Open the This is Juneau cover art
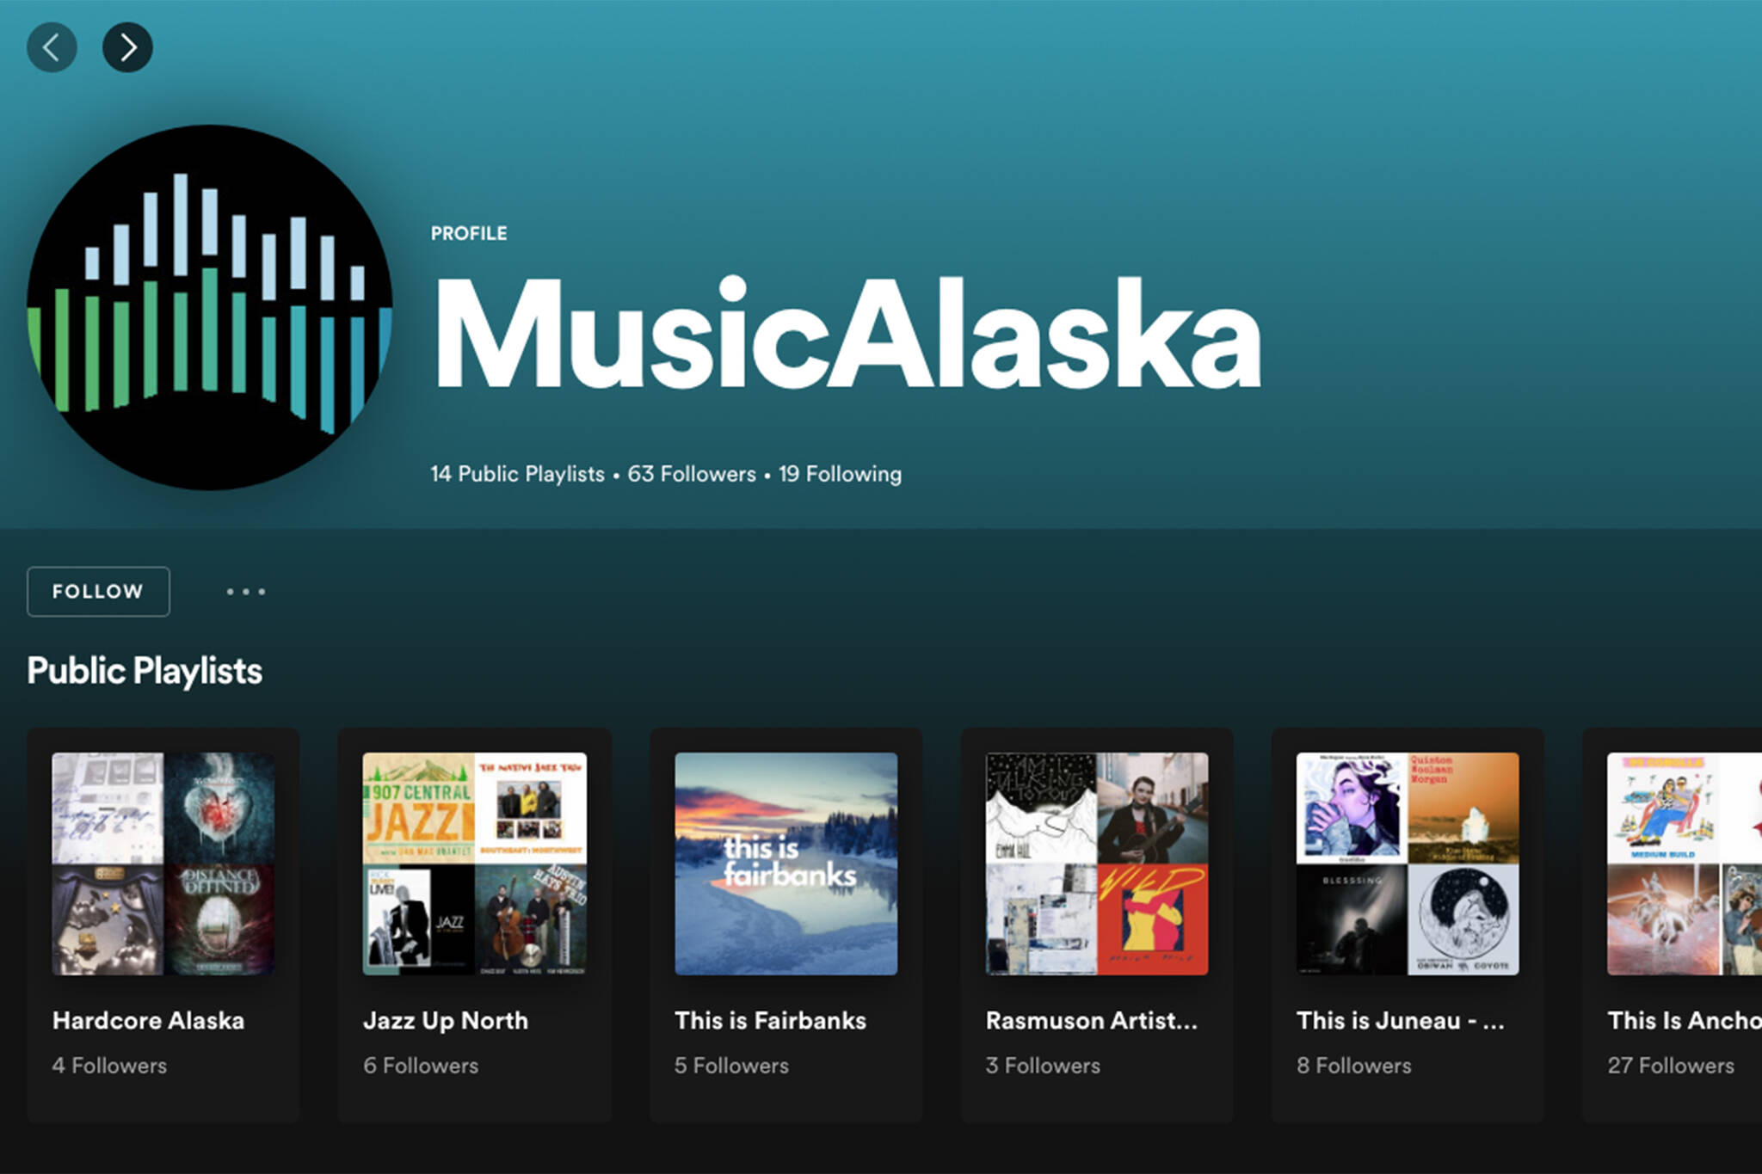Viewport: 1762px width, 1174px height. pyautogui.click(x=1408, y=864)
